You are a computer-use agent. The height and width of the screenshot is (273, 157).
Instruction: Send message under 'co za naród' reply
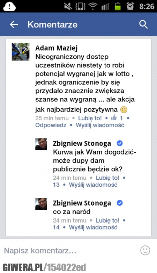[93, 228]
